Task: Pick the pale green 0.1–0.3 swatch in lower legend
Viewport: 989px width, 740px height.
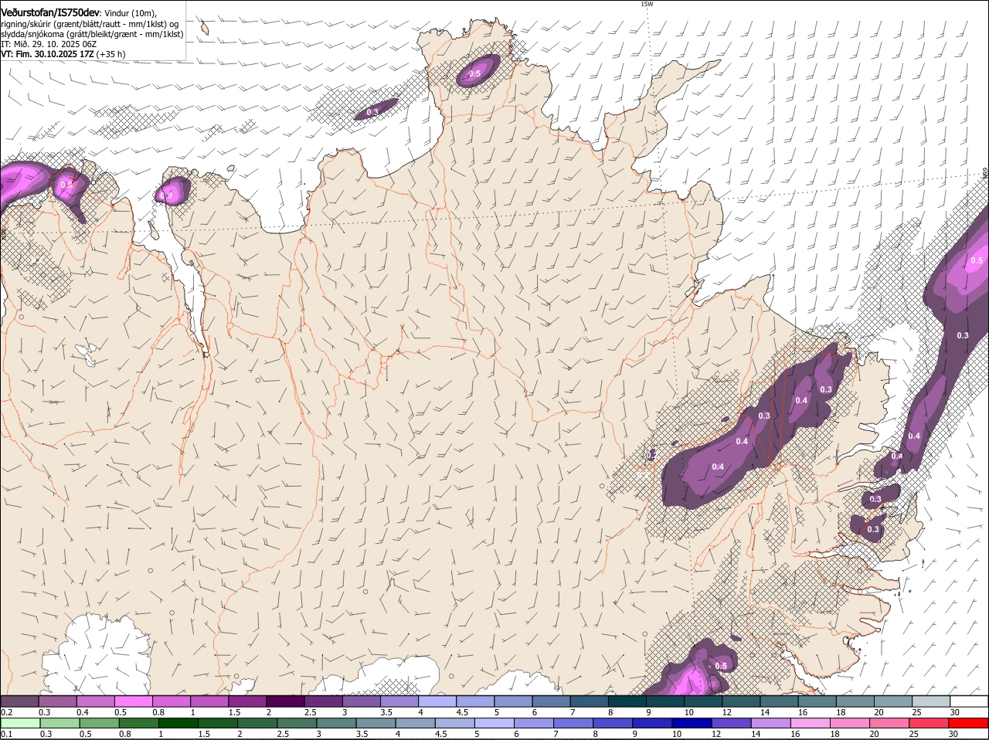Action: [x=20, y=723]
